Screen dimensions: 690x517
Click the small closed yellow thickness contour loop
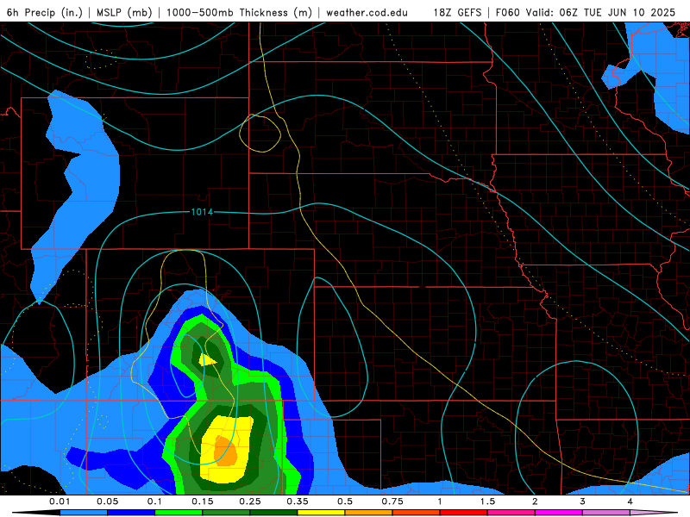point(260,134)
